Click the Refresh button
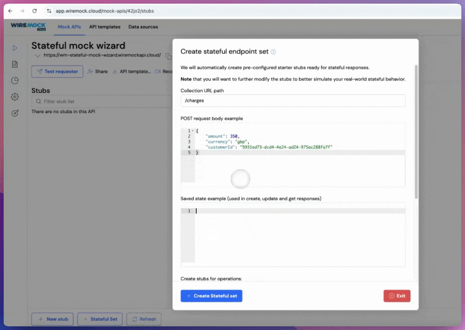465x330 pixels. point(144,319)
